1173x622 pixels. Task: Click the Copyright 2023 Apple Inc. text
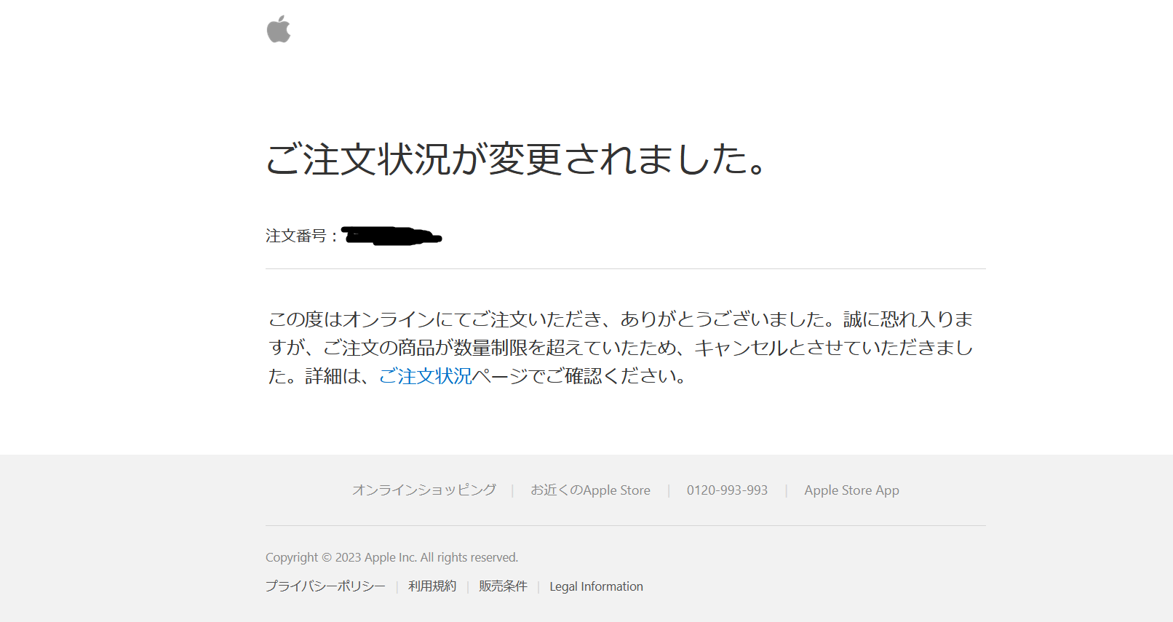click(391, 557)
